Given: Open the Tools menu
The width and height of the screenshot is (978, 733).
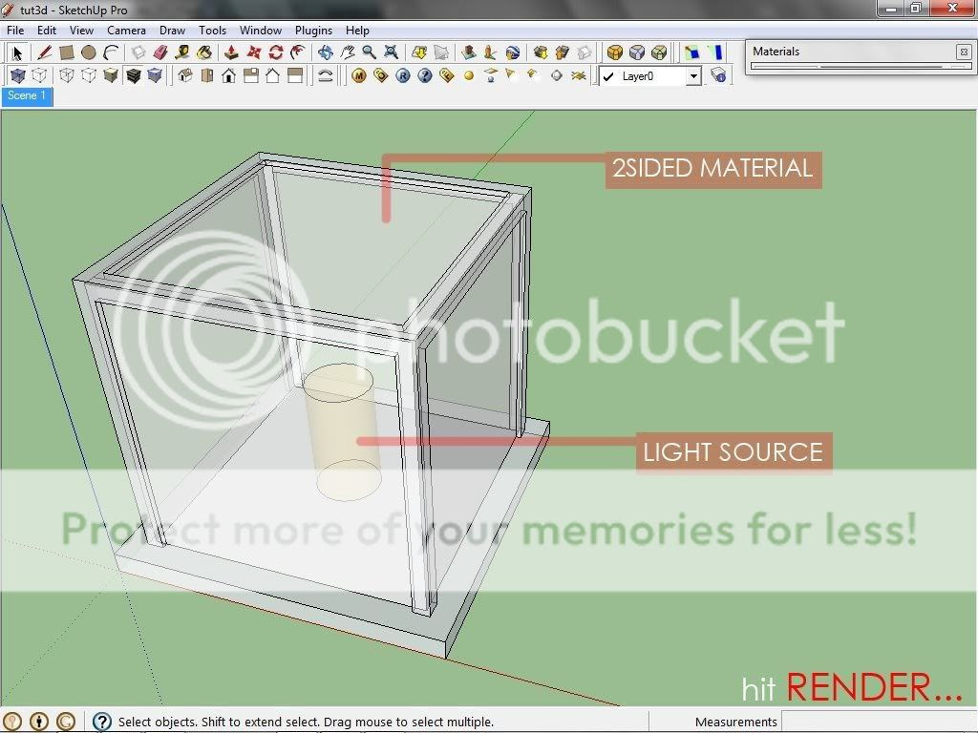Looking at the screenshot, I should click(x=212, y=30).
